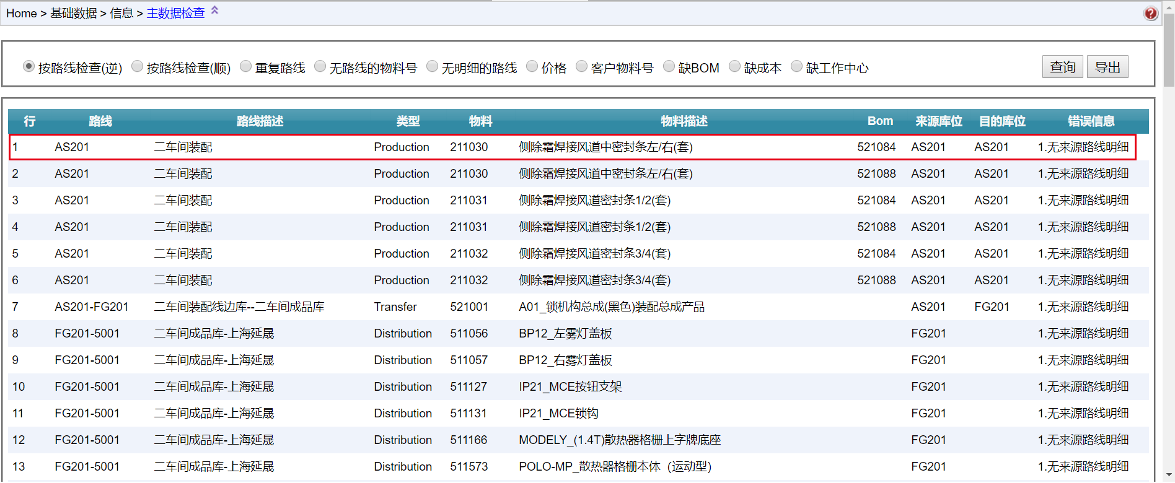Click destination FG201 in row 7

[x=992, y=307]
